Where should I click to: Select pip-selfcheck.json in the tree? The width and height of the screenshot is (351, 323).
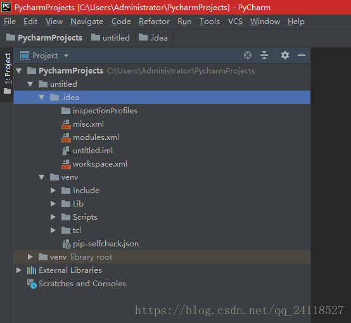(x=106, y=244)
